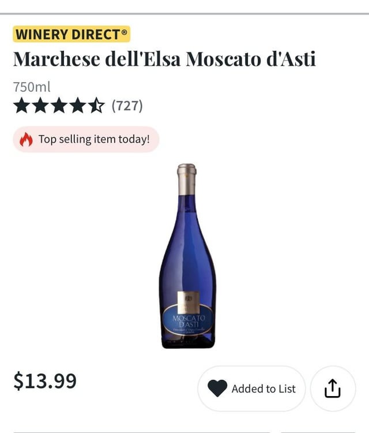Click the Marchese dell'Elsa Moscato d'Asti title

coord(164,59)
